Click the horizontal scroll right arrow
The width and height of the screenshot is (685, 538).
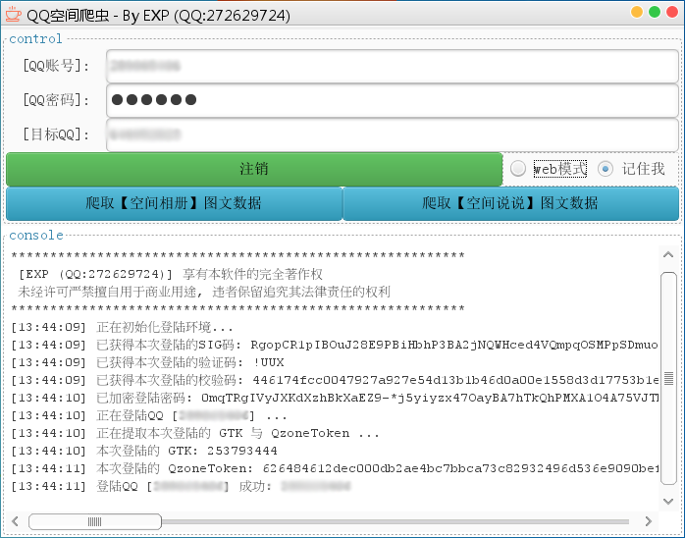(x=649, y=521)
